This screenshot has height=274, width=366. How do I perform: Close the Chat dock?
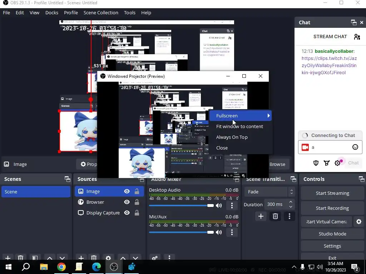coord(362,22)
